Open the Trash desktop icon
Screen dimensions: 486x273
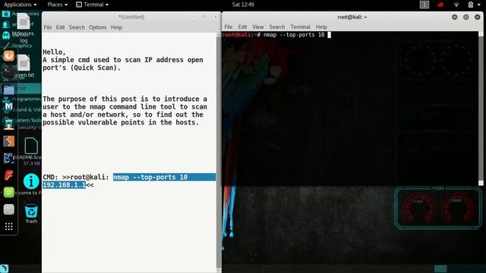(x=31, y=214)
